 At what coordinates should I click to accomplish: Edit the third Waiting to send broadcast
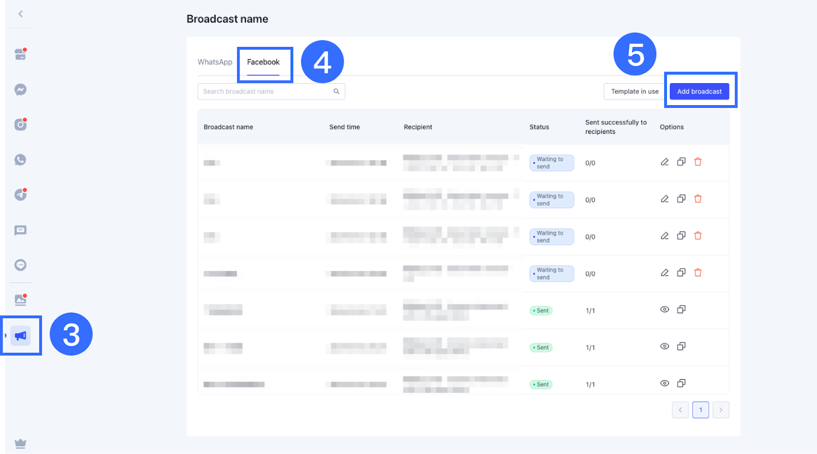point(664,235)
